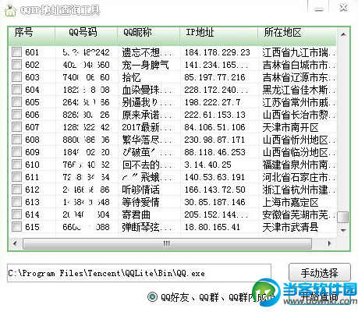Click nickname 听够情话

140,190
